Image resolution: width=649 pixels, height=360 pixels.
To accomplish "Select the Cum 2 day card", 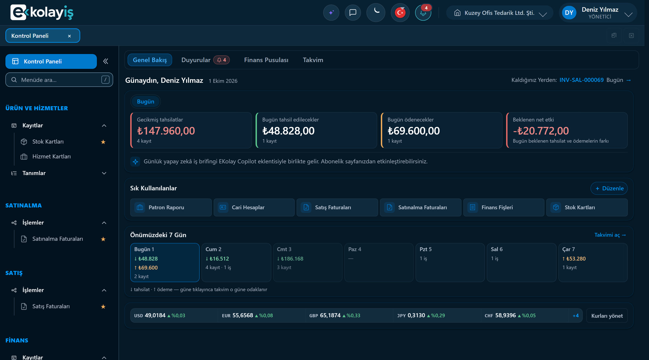I will 236,262.
